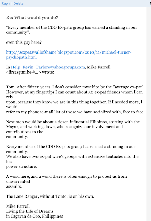Click the 'power structure.' line

click(x=21, y=166)
